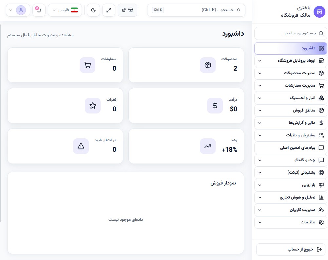Open the چت و گفتگو menu item
328x260 pixels.
pyautogui.click(x=291, y=160)
